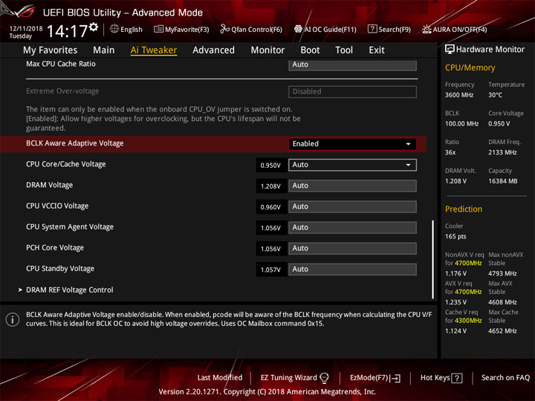Click 3600 MHz frequency value
The width and height of the screenshot is (535, 401).
tap(459, 95)
